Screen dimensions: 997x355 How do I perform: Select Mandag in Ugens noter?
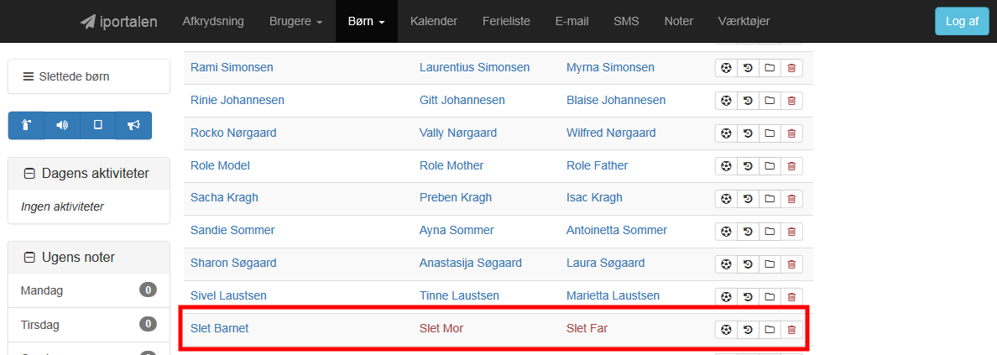(88, 290)
